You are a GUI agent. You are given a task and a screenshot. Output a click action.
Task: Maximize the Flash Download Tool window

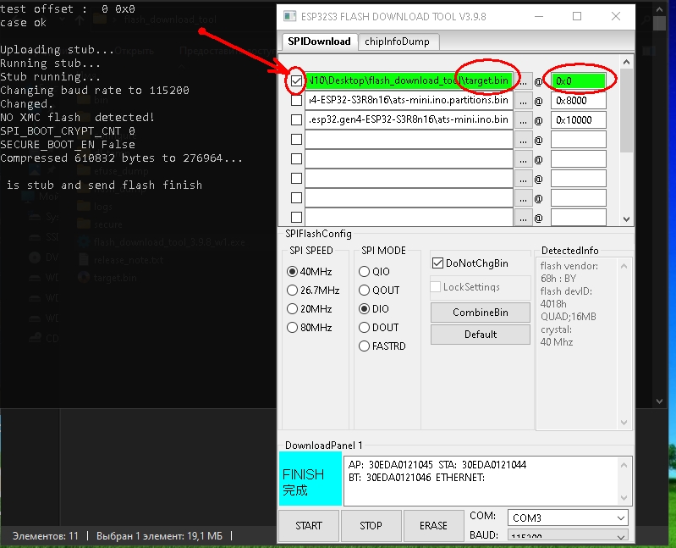coord(577,16)
